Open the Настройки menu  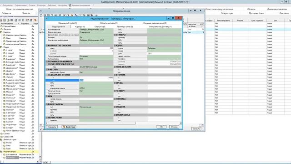tap(62, 5)
